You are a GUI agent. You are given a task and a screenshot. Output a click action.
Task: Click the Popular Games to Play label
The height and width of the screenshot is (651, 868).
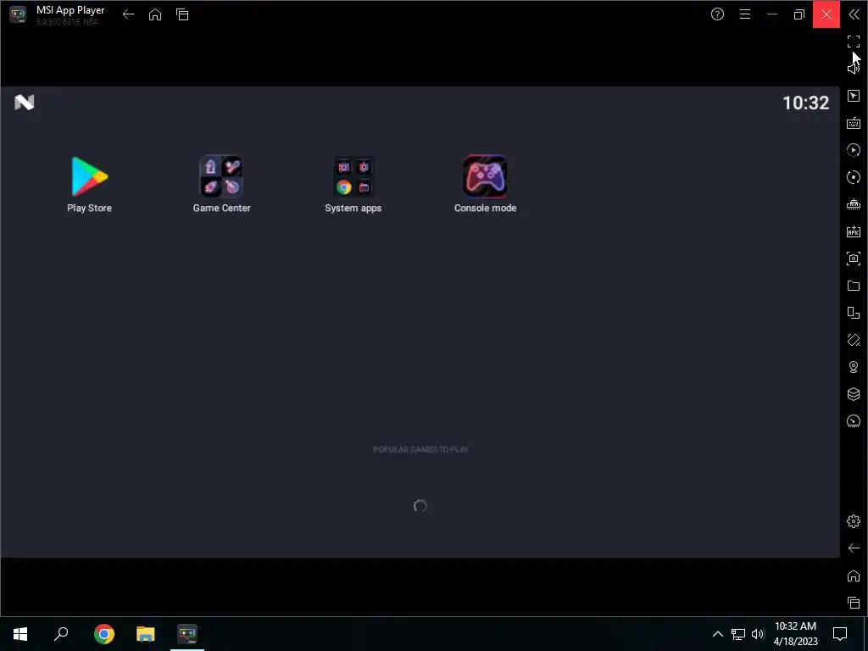420,449
